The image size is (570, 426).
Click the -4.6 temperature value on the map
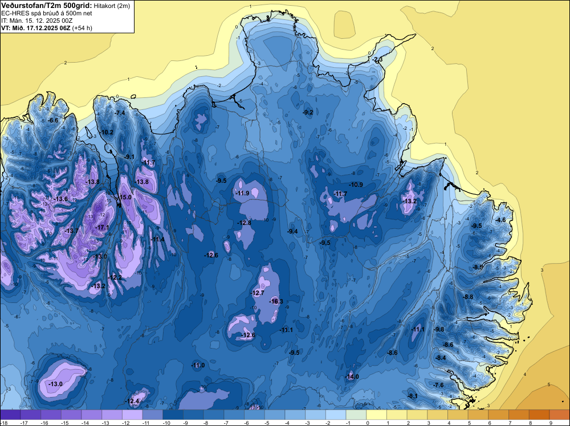(x=500, y=220)
